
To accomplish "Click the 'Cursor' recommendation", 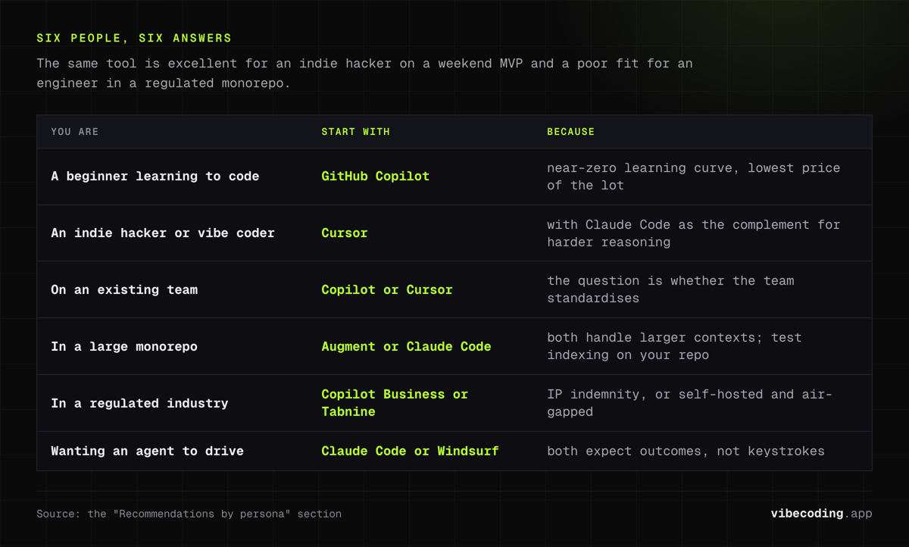I will [344, 233].
